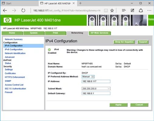Screen dimensions: 154x121
Task: Click domain name hsd1.ca.comcast.net
Action: coord(92,67)
